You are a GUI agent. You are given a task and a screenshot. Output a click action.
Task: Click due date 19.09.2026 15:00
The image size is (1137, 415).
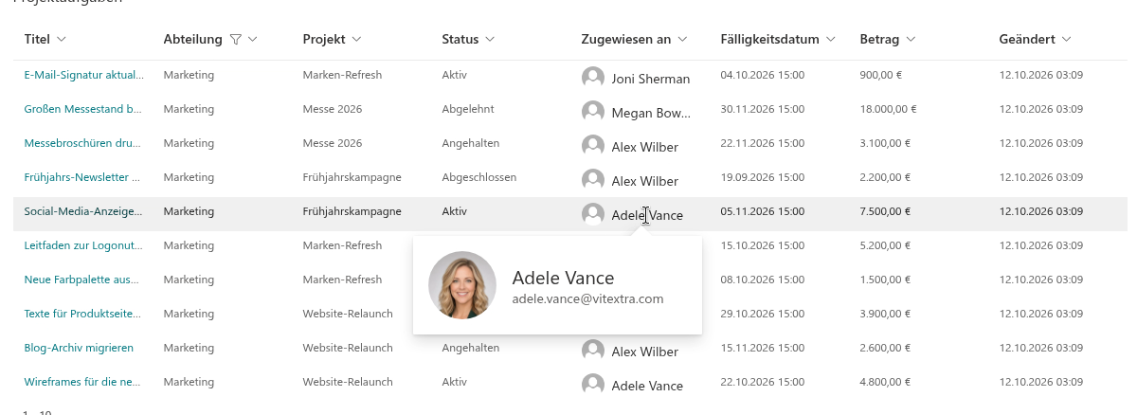pyautogui.click(x=763, y=177)
